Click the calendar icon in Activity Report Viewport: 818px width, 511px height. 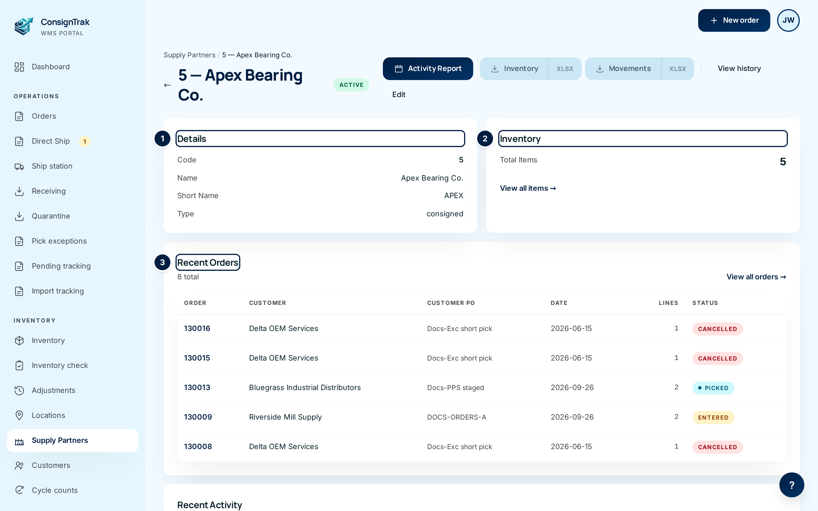coord(399,69)
